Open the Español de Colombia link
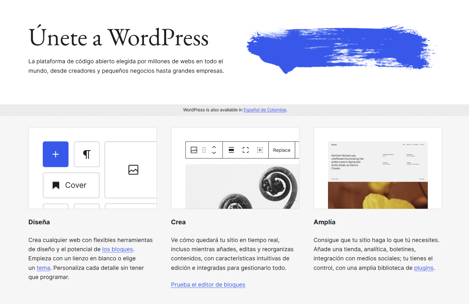Image resolution: width=469 pixels, height=304 pixels. point(265,110)
